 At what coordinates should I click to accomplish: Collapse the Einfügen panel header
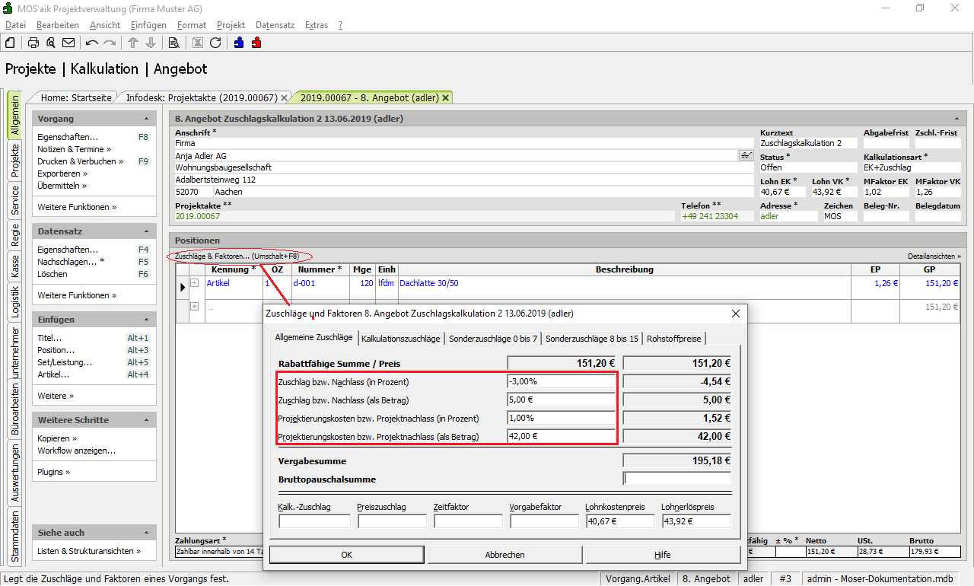point(146,320)
